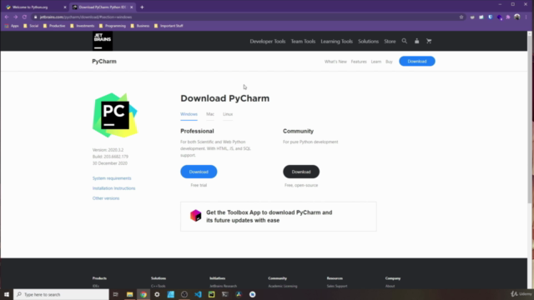Image resolution: width=534 pixels, height=300 pixels.
Task: Open File Explorer from the taskbar
Action: pyautogui.click(x=130, y=294)
